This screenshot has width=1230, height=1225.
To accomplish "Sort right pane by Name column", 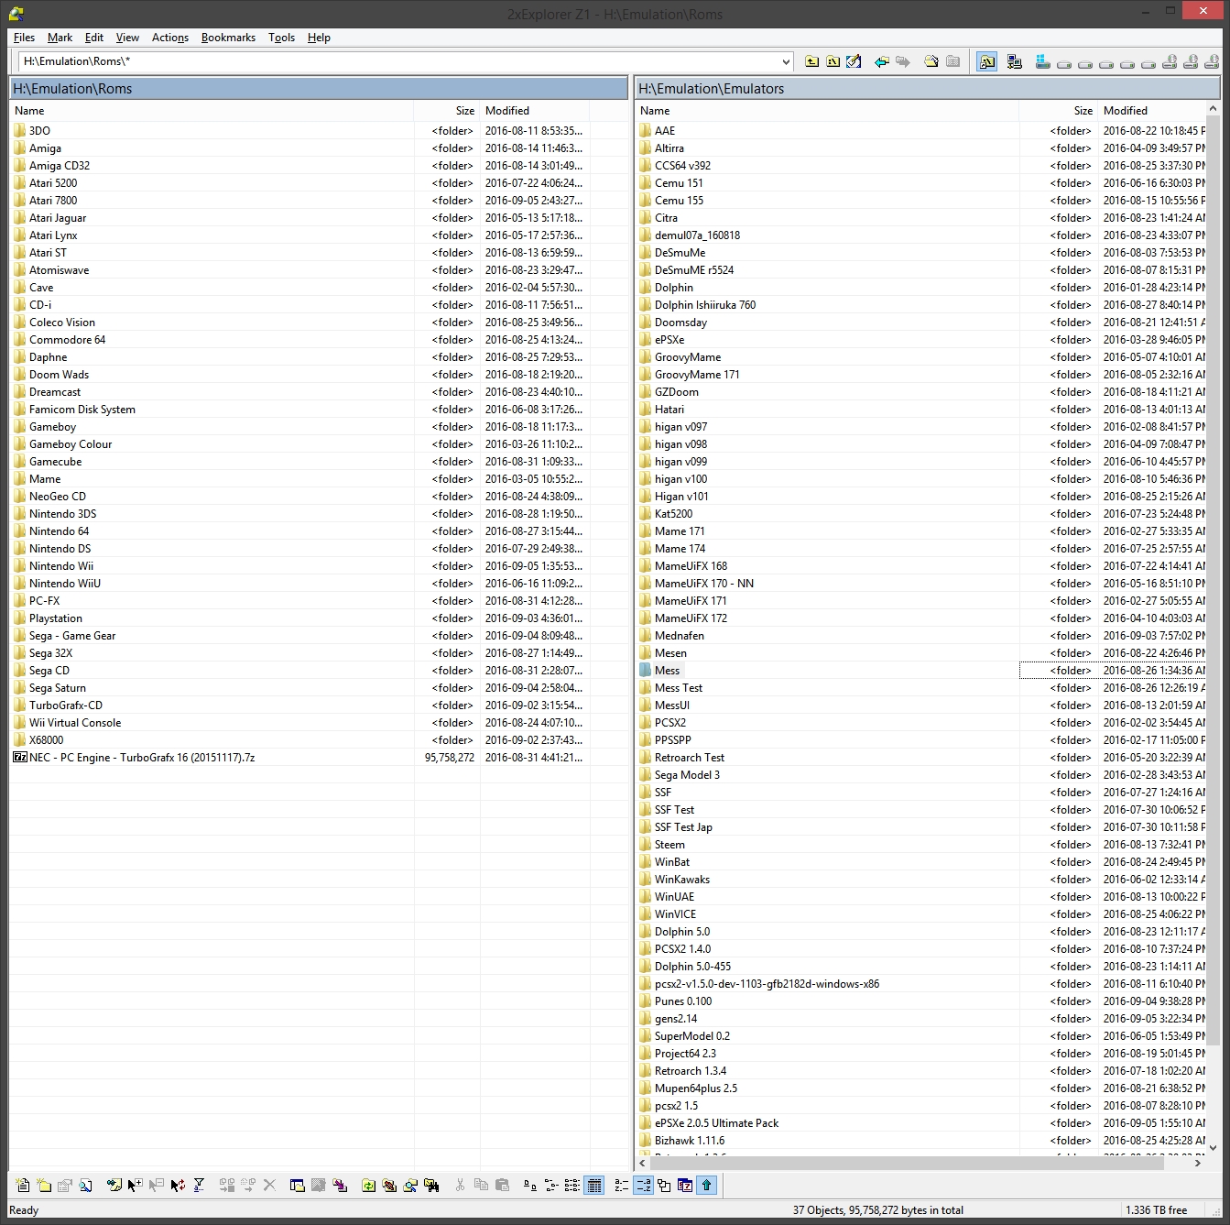I will (827, 110).
